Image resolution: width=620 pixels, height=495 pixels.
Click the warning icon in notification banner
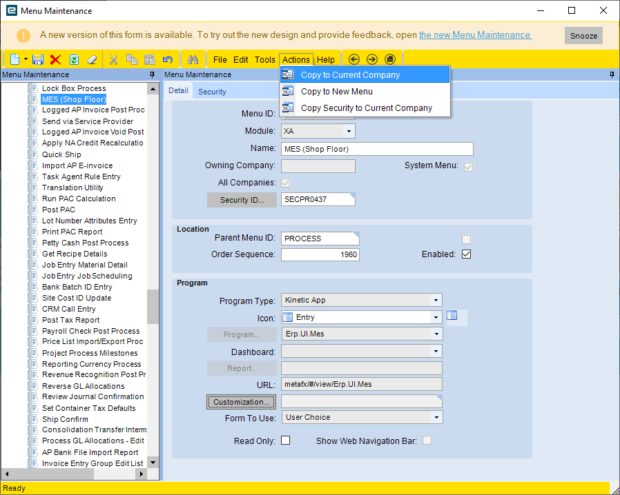(23, 36)
